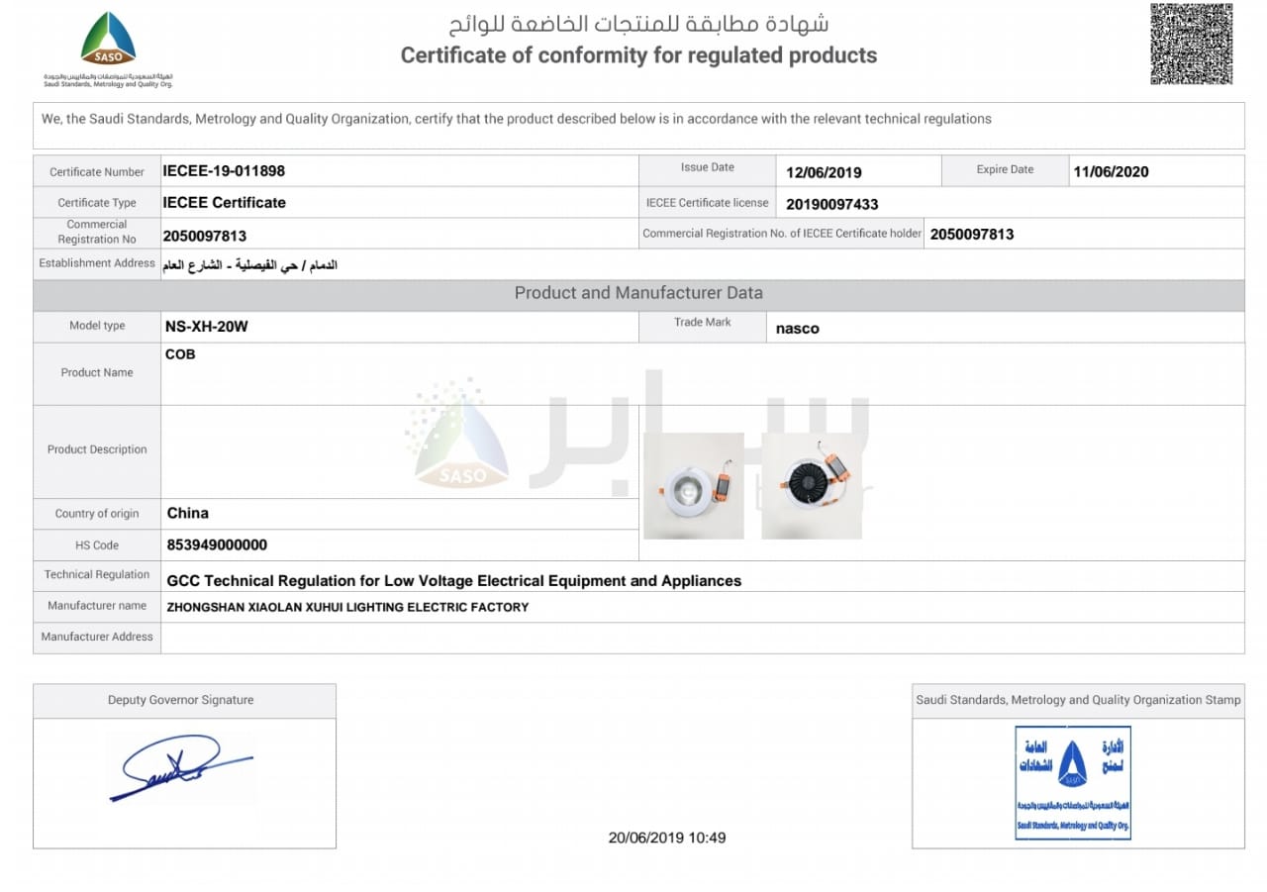Viewport: 1267px width, 892px height.
Task: Click the "Certificate Number" label
Action: (97, 172)
